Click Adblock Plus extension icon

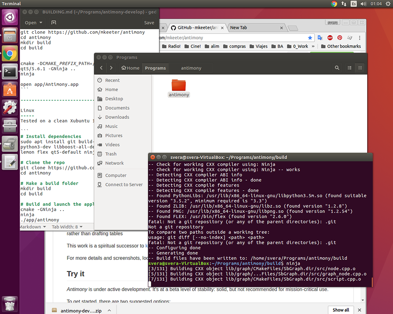pos(330,38)
